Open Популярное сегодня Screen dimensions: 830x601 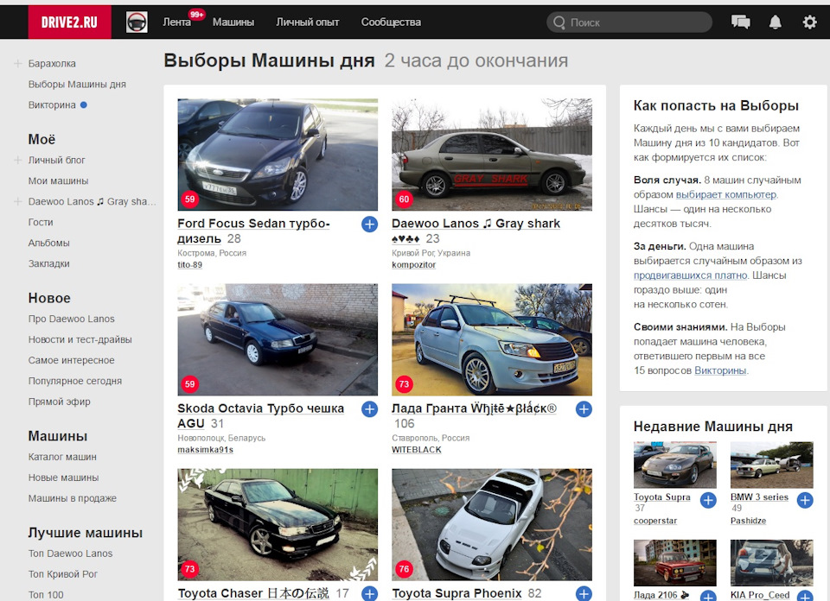(74, 381)
